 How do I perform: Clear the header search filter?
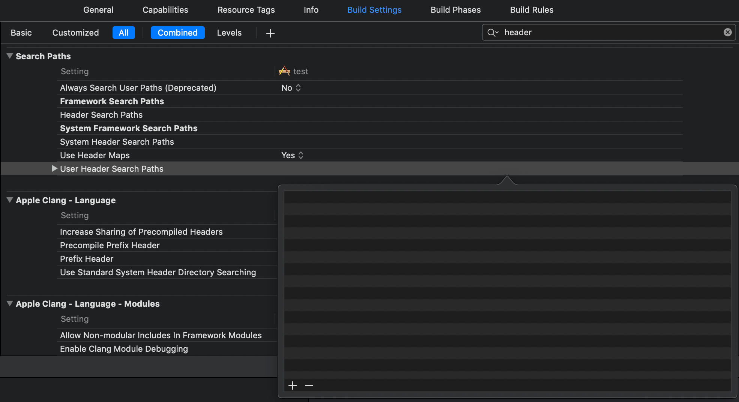pyautogui.click(x=728, y=32)
